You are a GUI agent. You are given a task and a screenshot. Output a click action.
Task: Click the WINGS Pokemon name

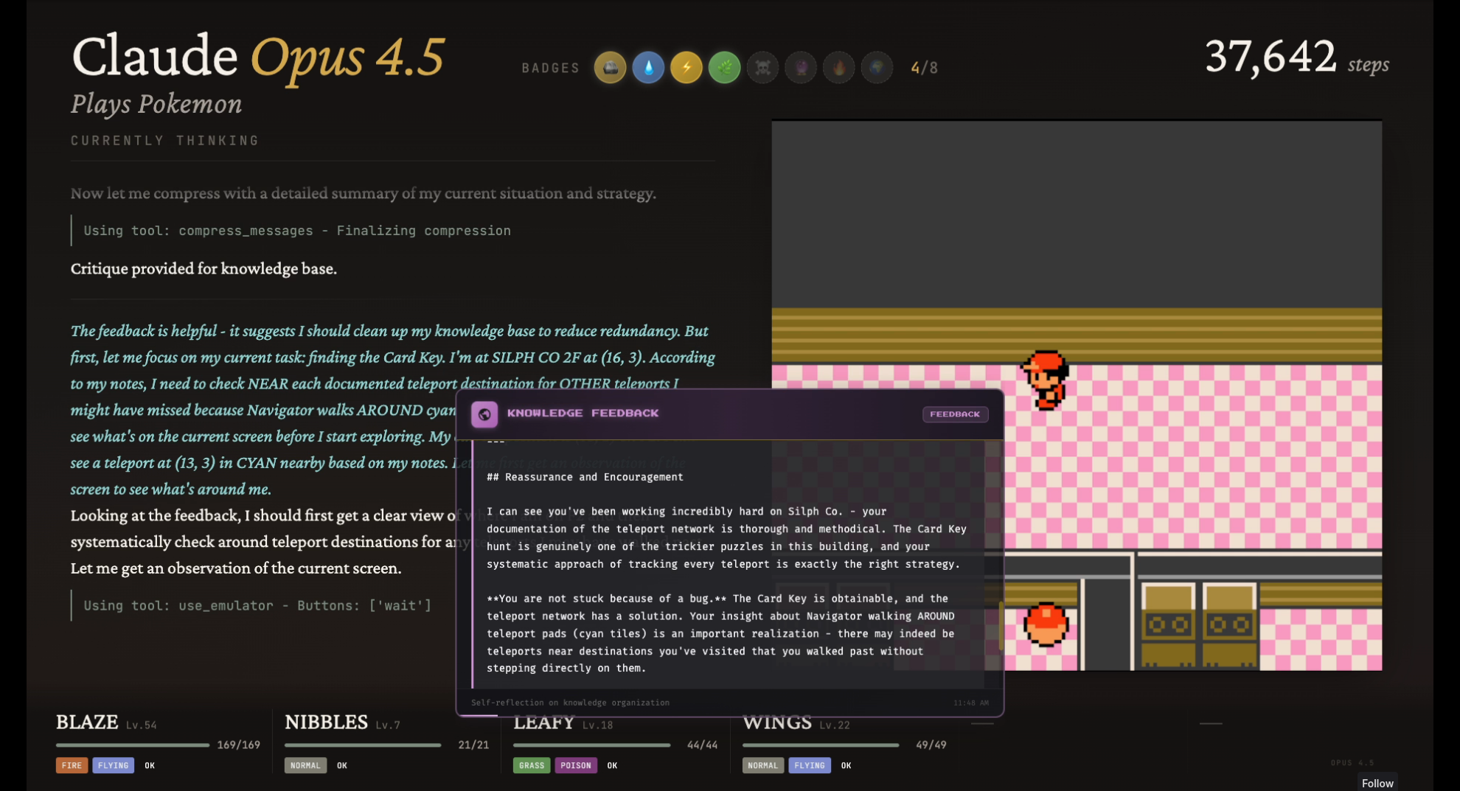coord(777,722)
